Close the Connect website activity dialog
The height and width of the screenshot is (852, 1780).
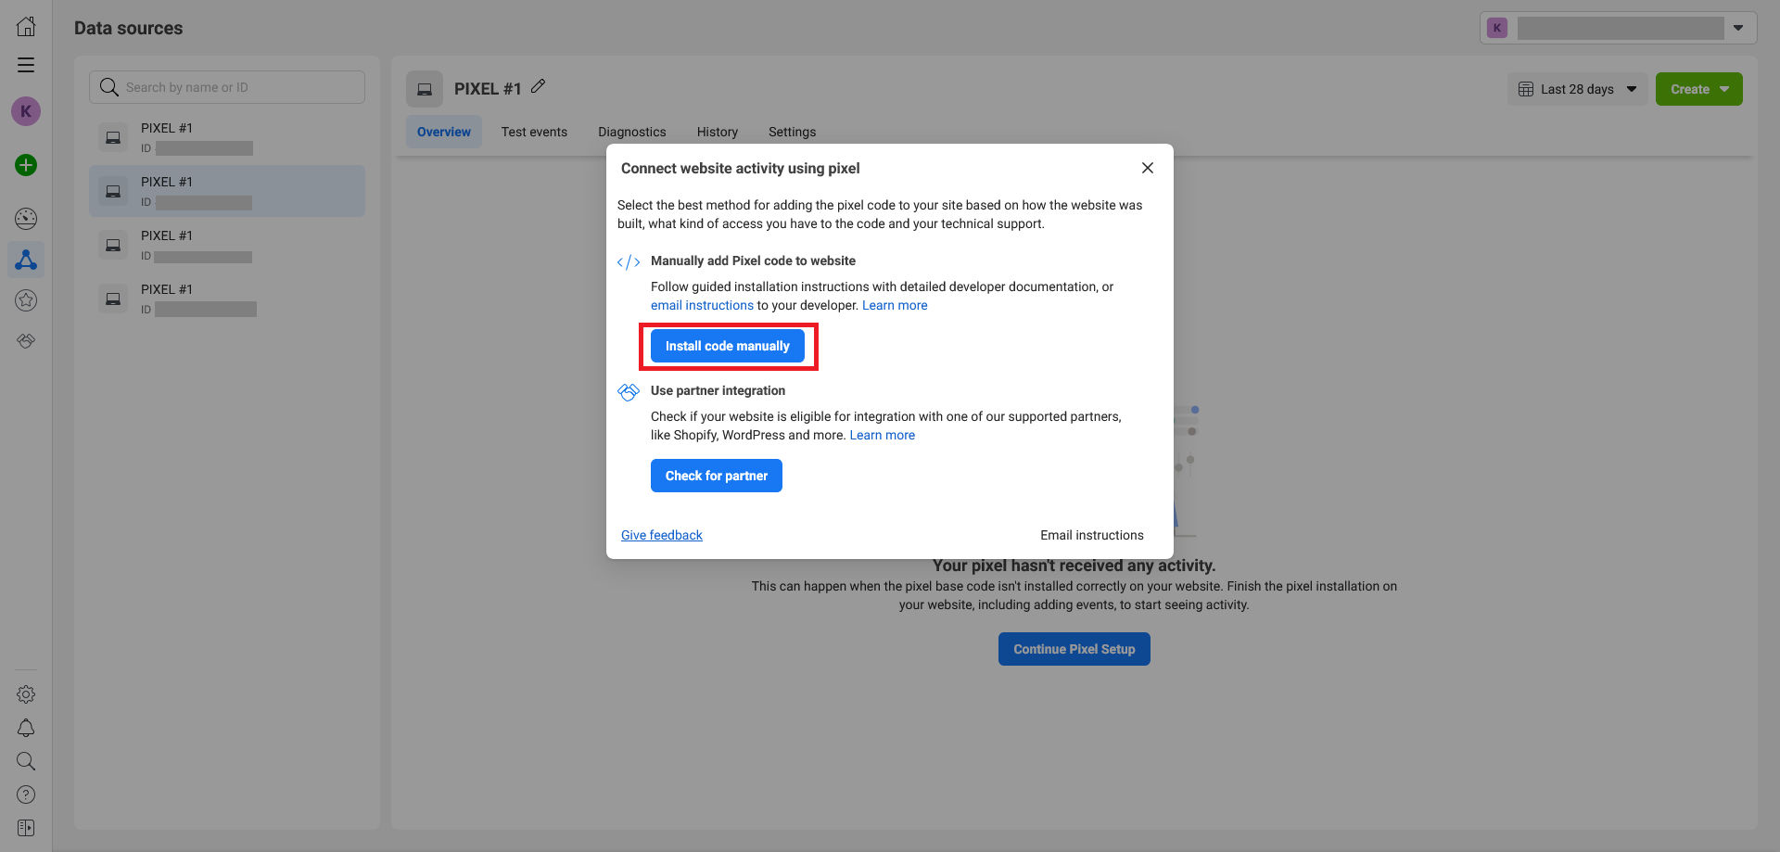point(1147,168)
